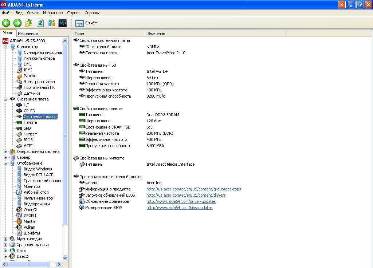Viewport: 373px width, 268px height.
Task: Click the Шрифты font icon
Action: 19,233
